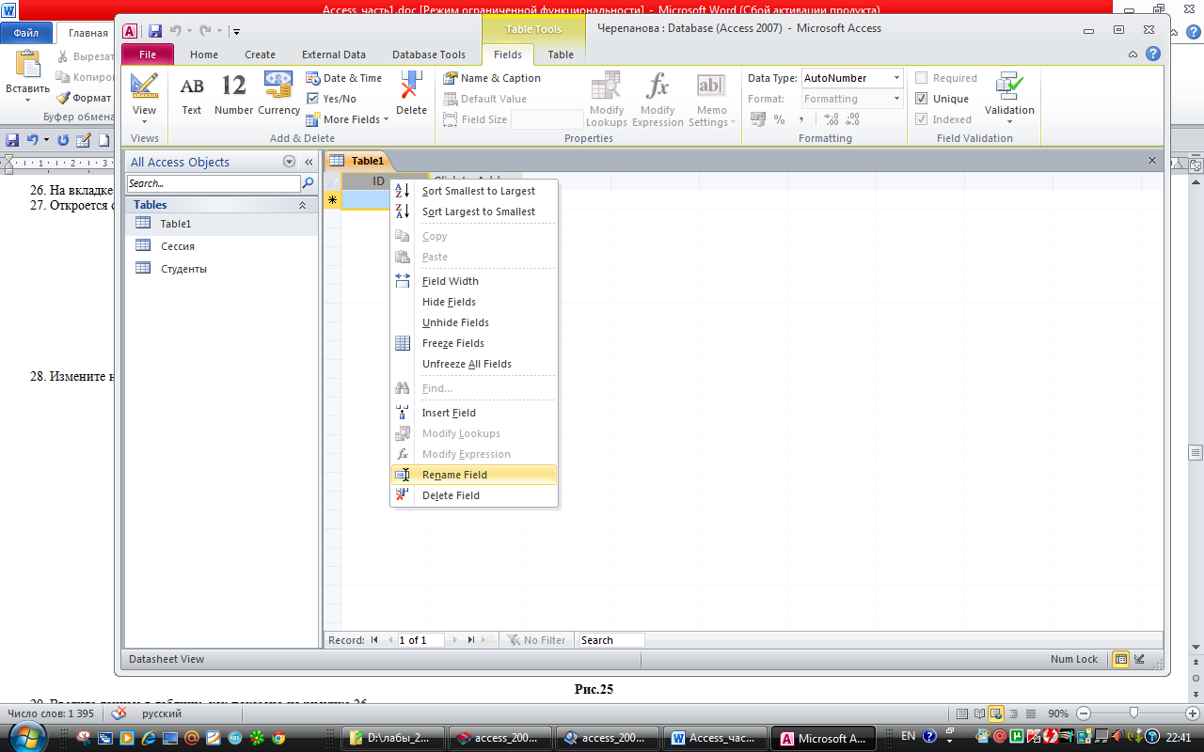Screen dimensions: 1204x752
Task: Choose Freeze Fields menu entry
Action: [474, 343]
